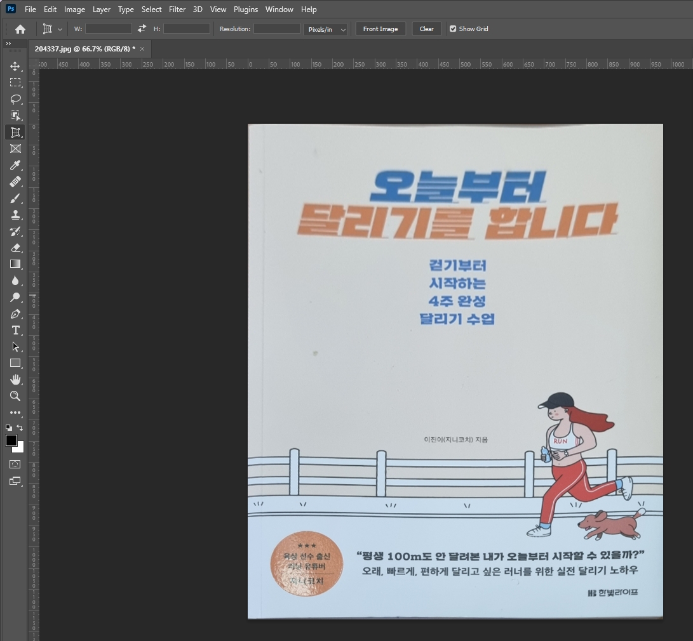
Task: Uncheck the Show Grid checkbox
Action: [x=453, y=29]
